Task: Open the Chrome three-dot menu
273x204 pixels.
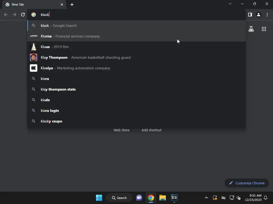Action: [x=267, y=15]
